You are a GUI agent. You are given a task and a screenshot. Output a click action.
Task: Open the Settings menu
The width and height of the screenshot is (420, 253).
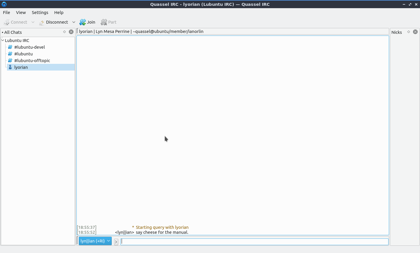point(40,13)
